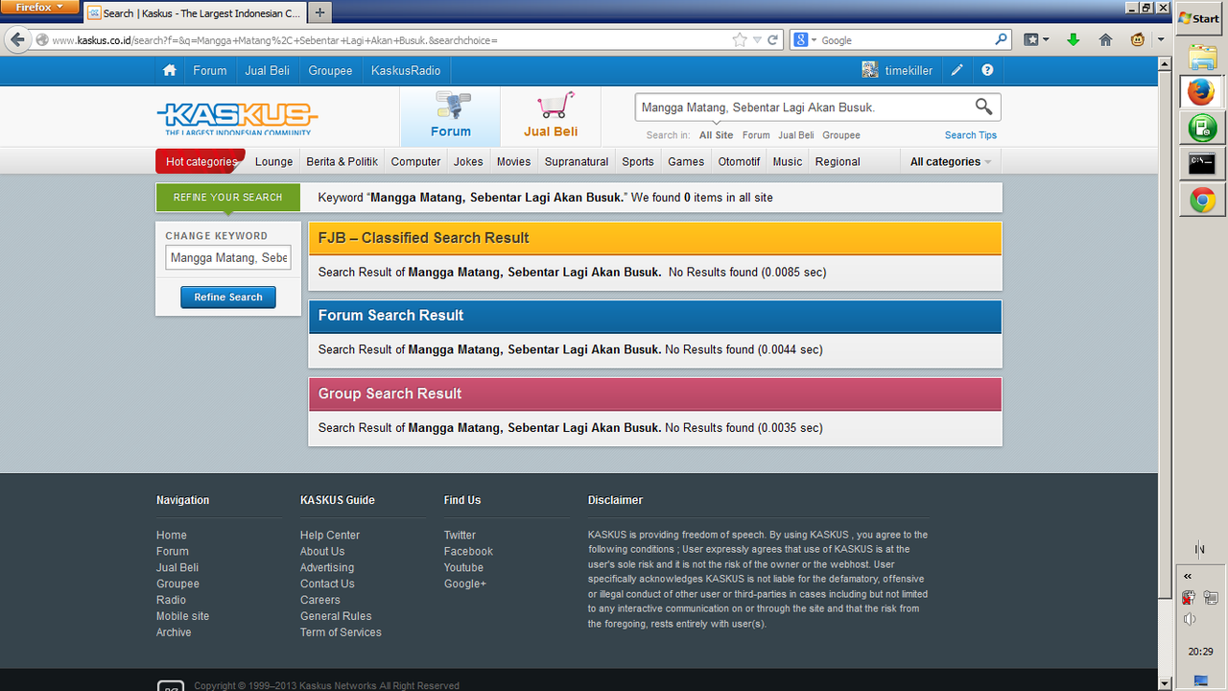This screenshot has height=691, width=1228.
Task: Open the Computer category
Action: pyautogui.click(x=416, y=161)
